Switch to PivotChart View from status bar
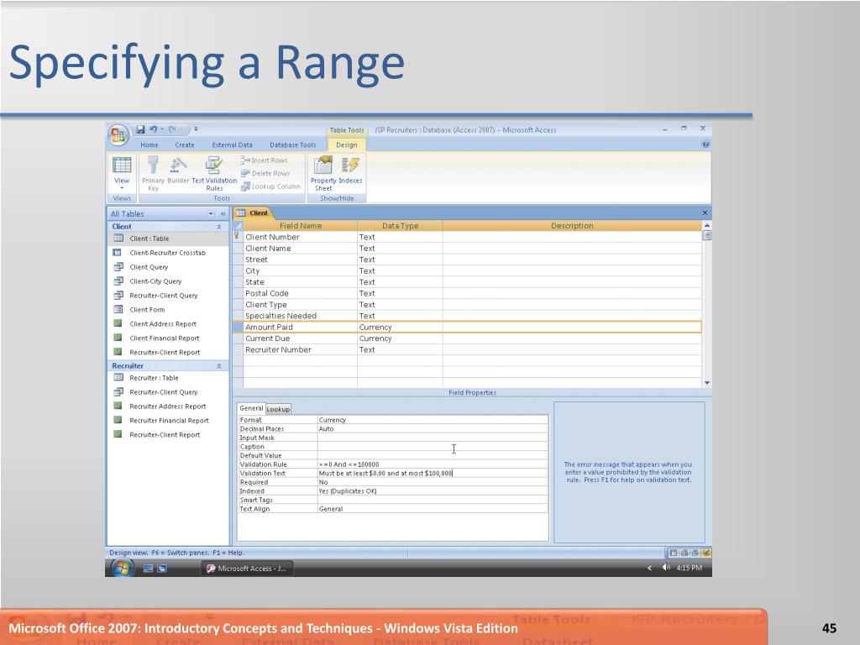The height and width of the screenshot is (645, 860). (695, 553)
